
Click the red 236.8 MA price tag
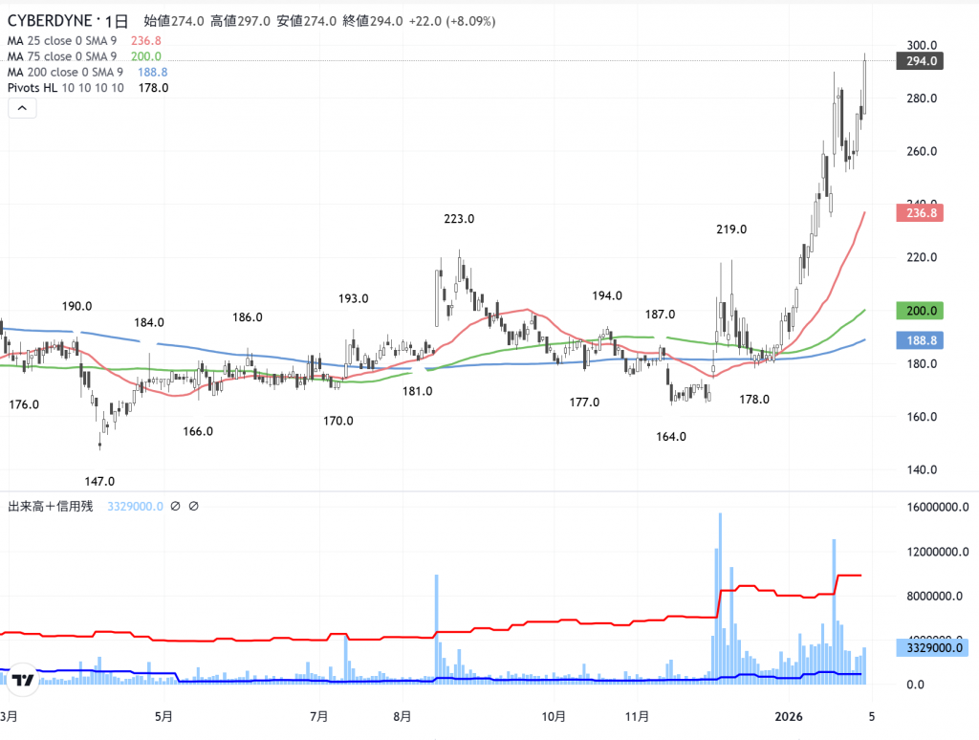921,213
